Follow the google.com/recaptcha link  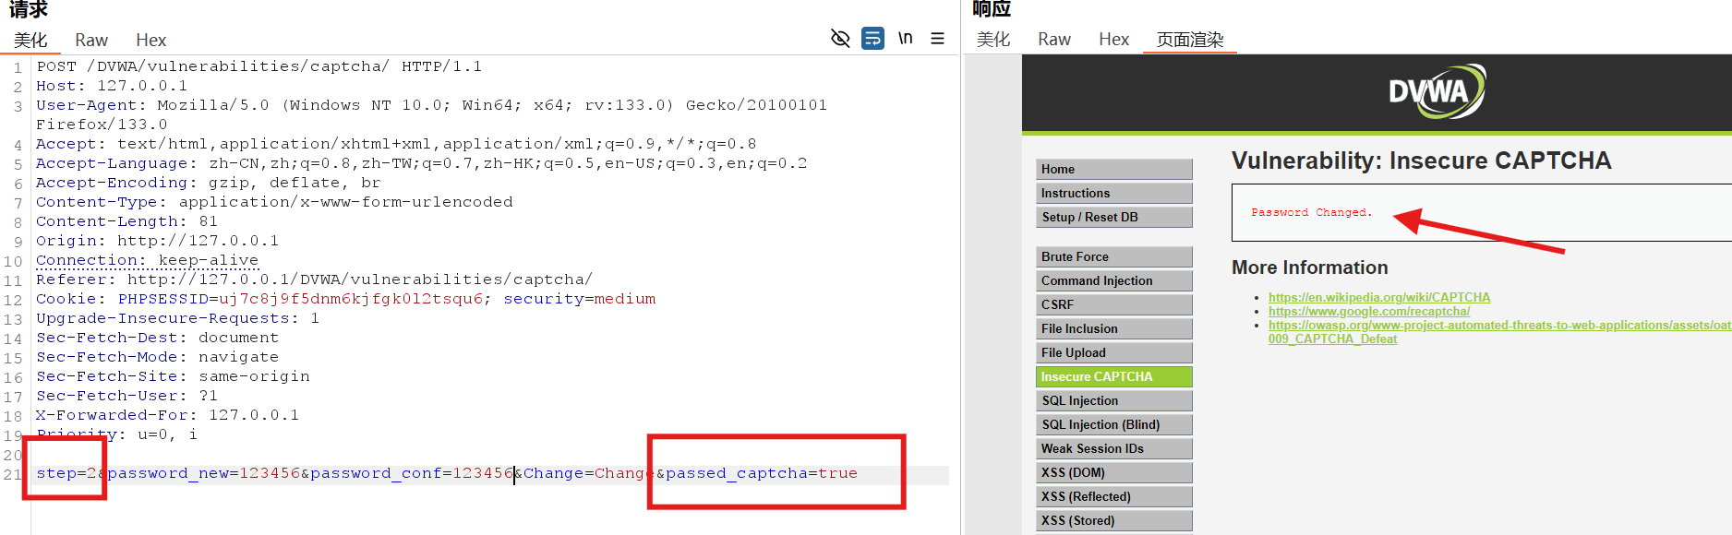click(1368, 311)
